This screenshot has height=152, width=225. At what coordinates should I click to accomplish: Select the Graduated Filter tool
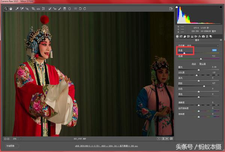pyautogui.click(x=64, y=9)
